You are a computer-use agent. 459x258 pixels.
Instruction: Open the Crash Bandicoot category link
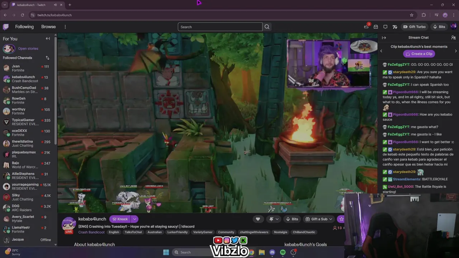[x=91, y=232]
